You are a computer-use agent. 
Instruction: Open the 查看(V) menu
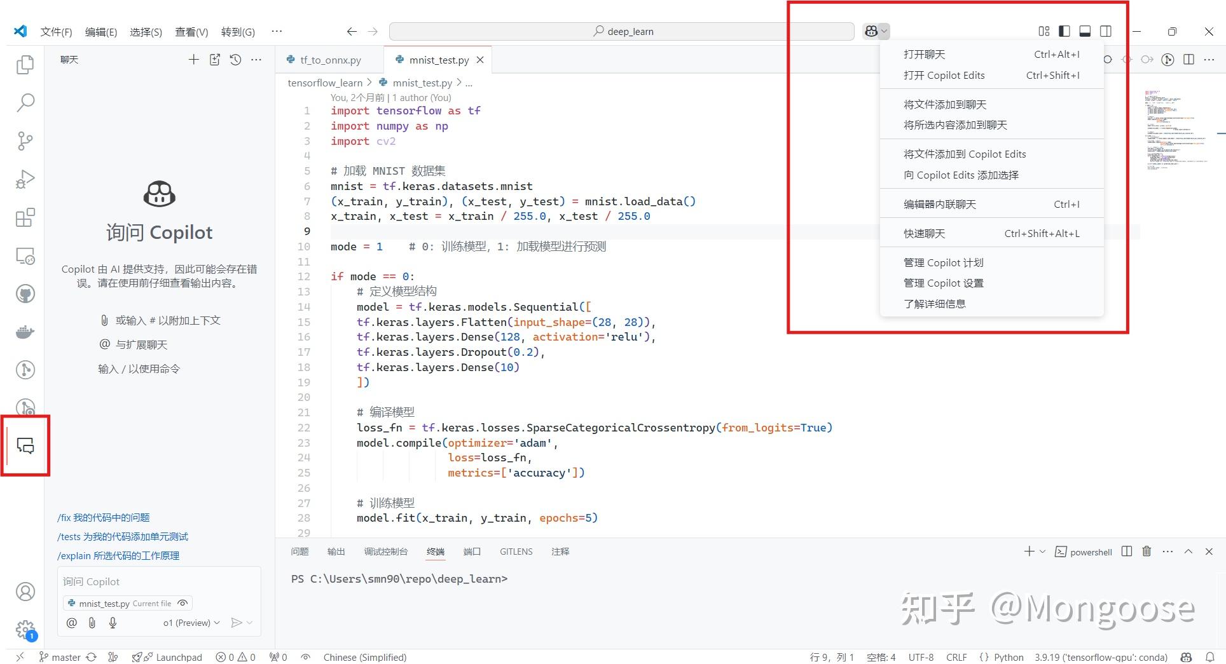point(191,32)
